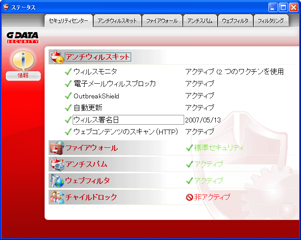
Task: Open the ファイアウォール section heading
Action: coord(91,148)
